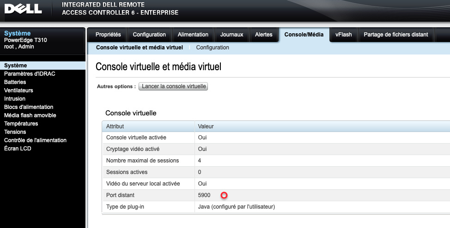This screenshot has width=450, height=228.
Task: Click the max sessions value 4
Action: pos(200,161)
